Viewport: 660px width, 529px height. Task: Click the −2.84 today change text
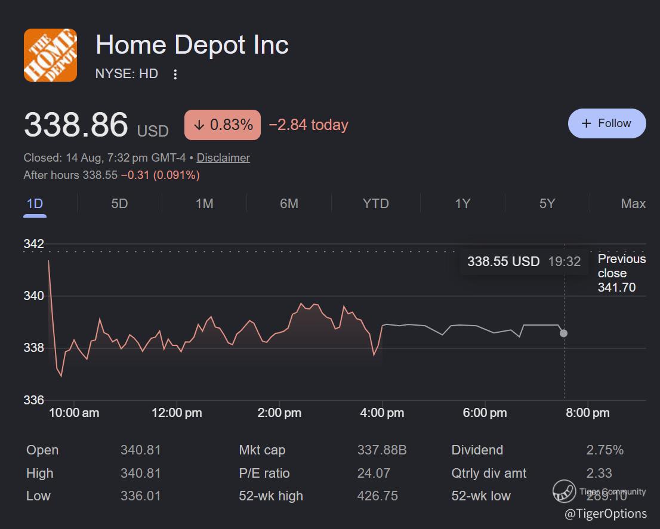pyautogui.click(x=309, y=125)
